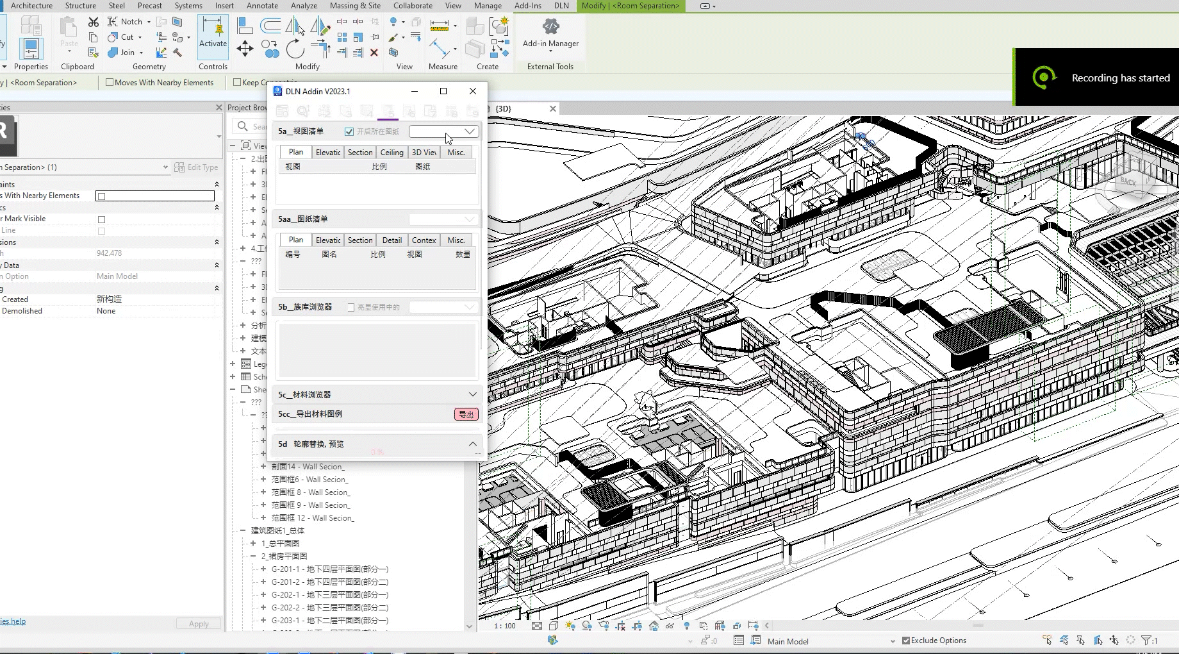The height and width of the screenshot is (654, 1179).
Task: Toggle the Exclude Options checkbox
Action: [x=906, y=640]
